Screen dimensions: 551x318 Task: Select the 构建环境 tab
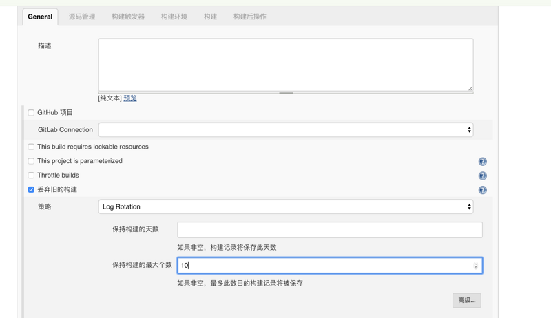coord(174,17)
